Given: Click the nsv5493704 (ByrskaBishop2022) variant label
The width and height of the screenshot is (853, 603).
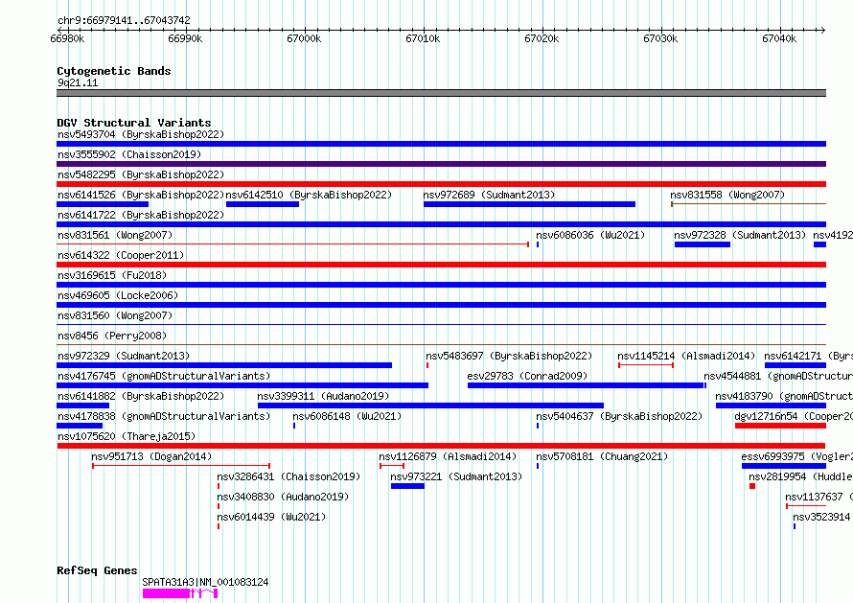Looking at the screenshot, I should pos(141,134).
